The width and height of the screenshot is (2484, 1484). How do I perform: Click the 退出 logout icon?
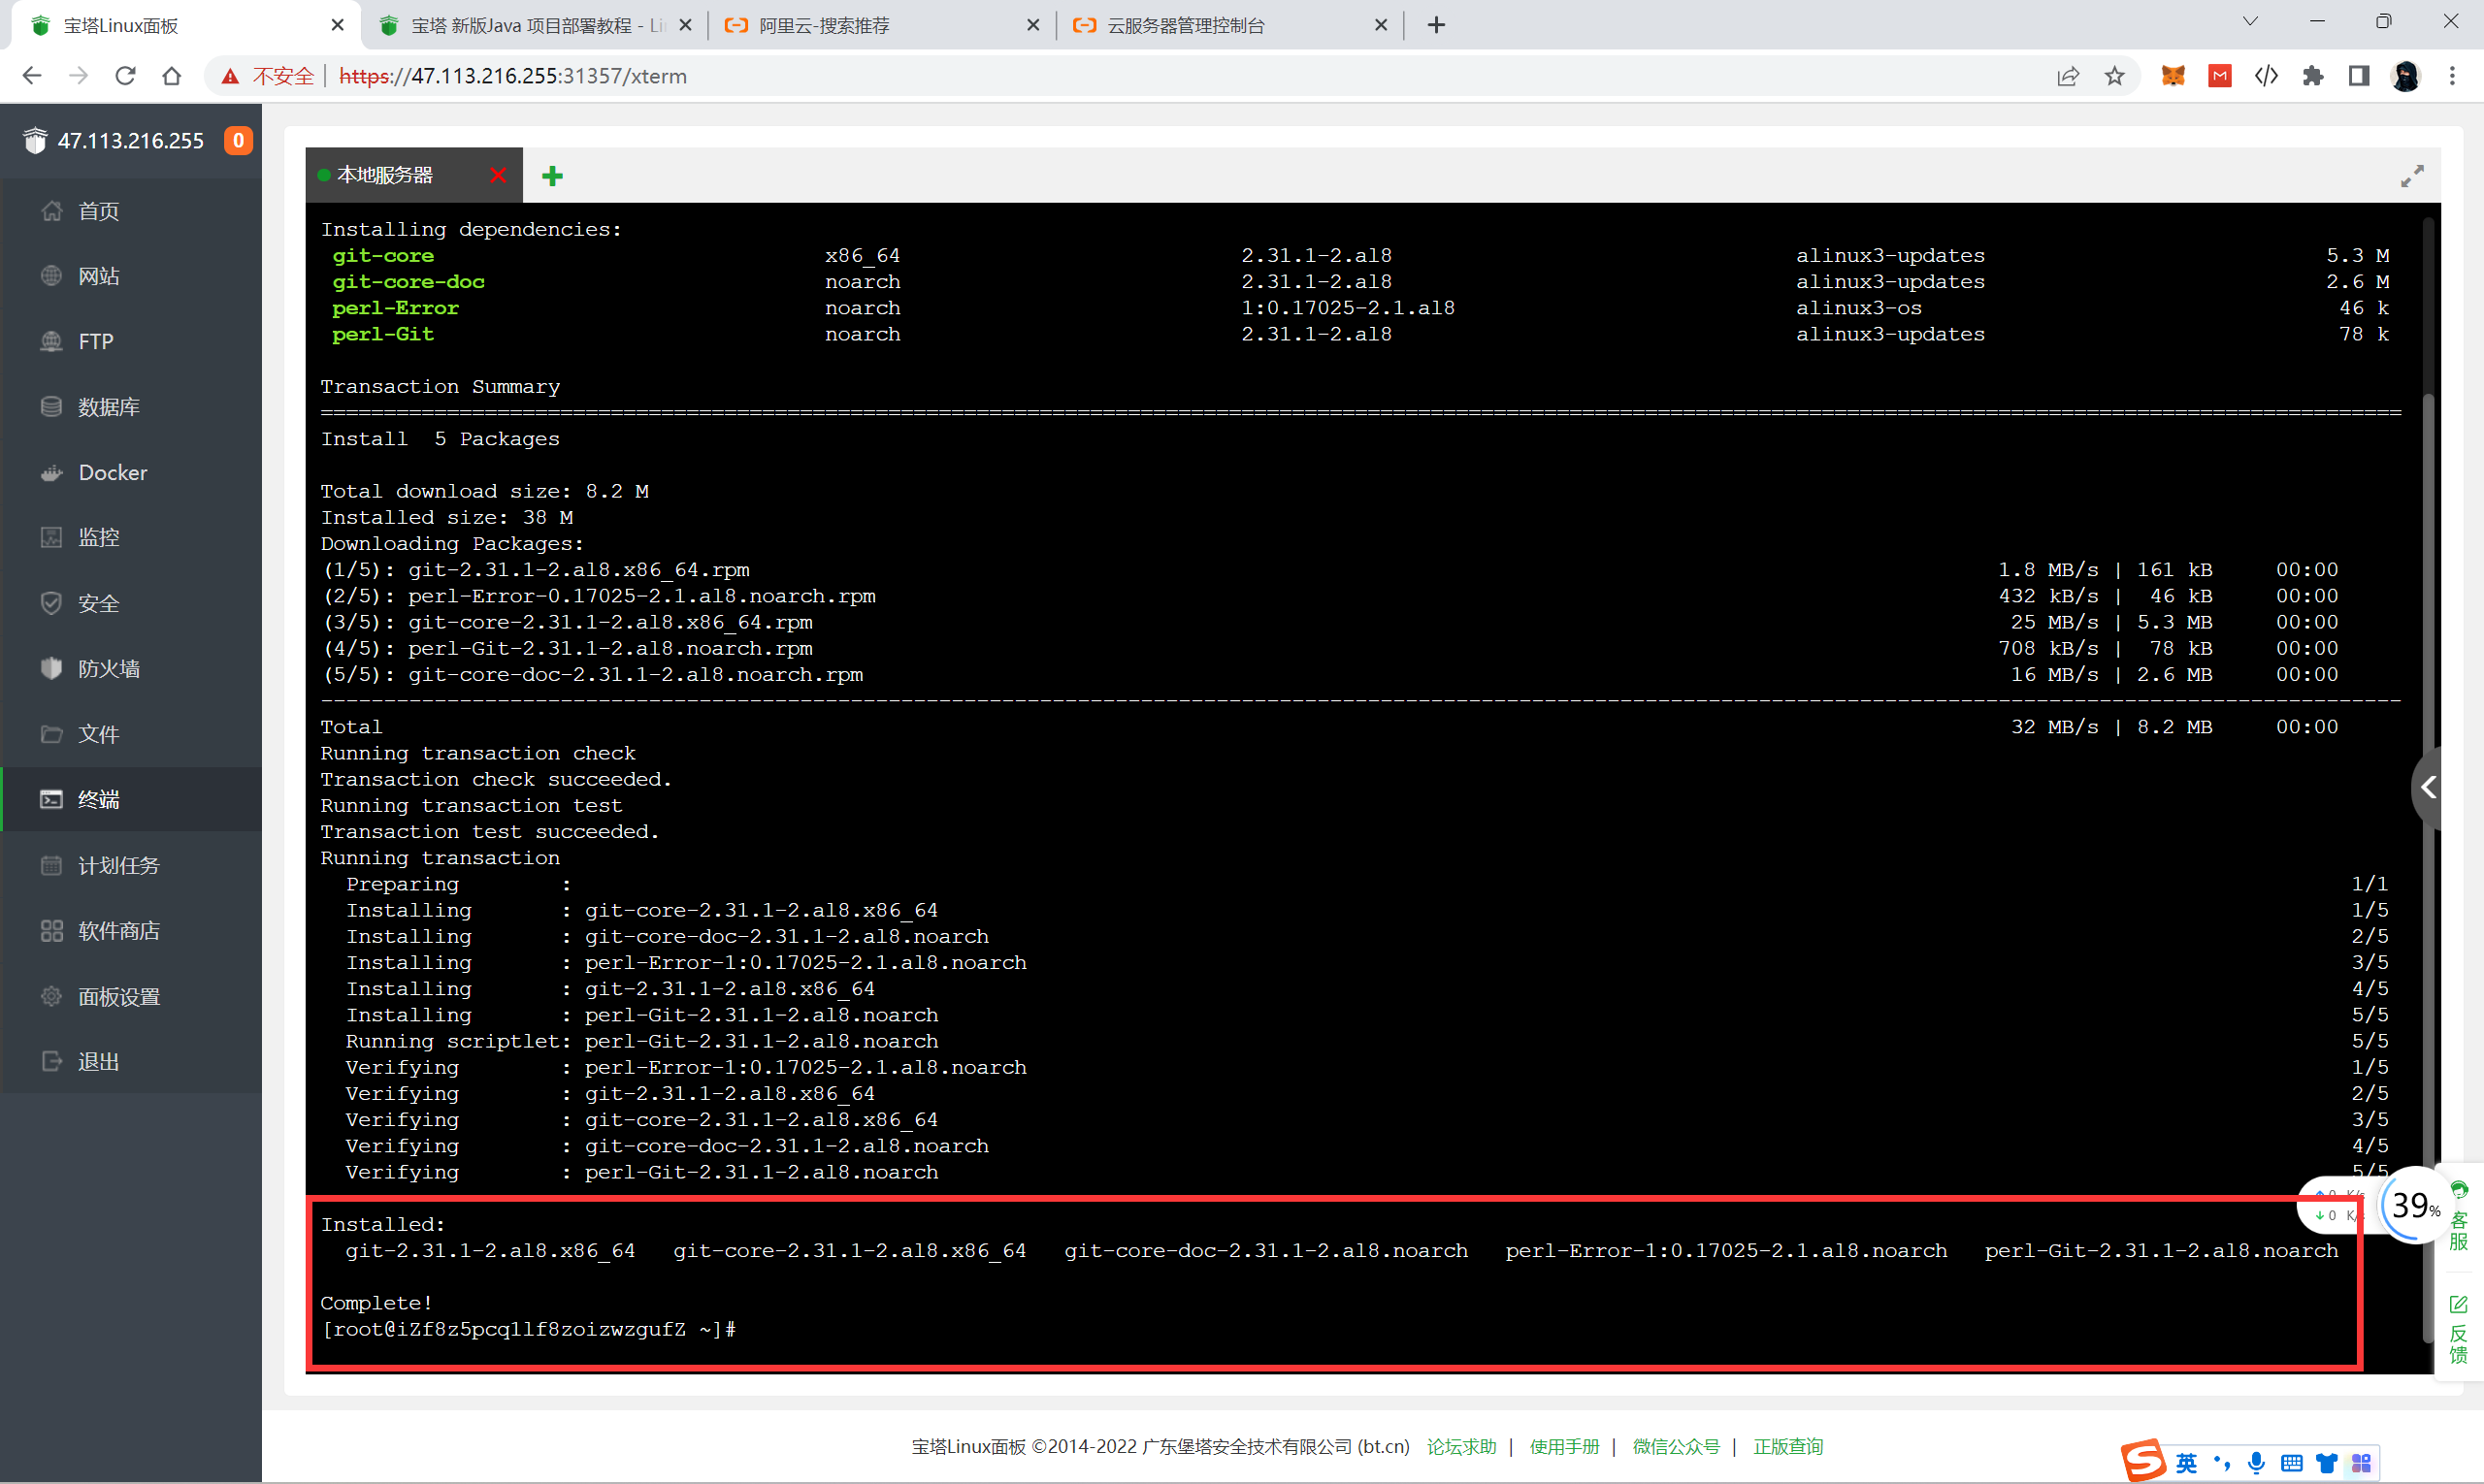coord(51,1061)
